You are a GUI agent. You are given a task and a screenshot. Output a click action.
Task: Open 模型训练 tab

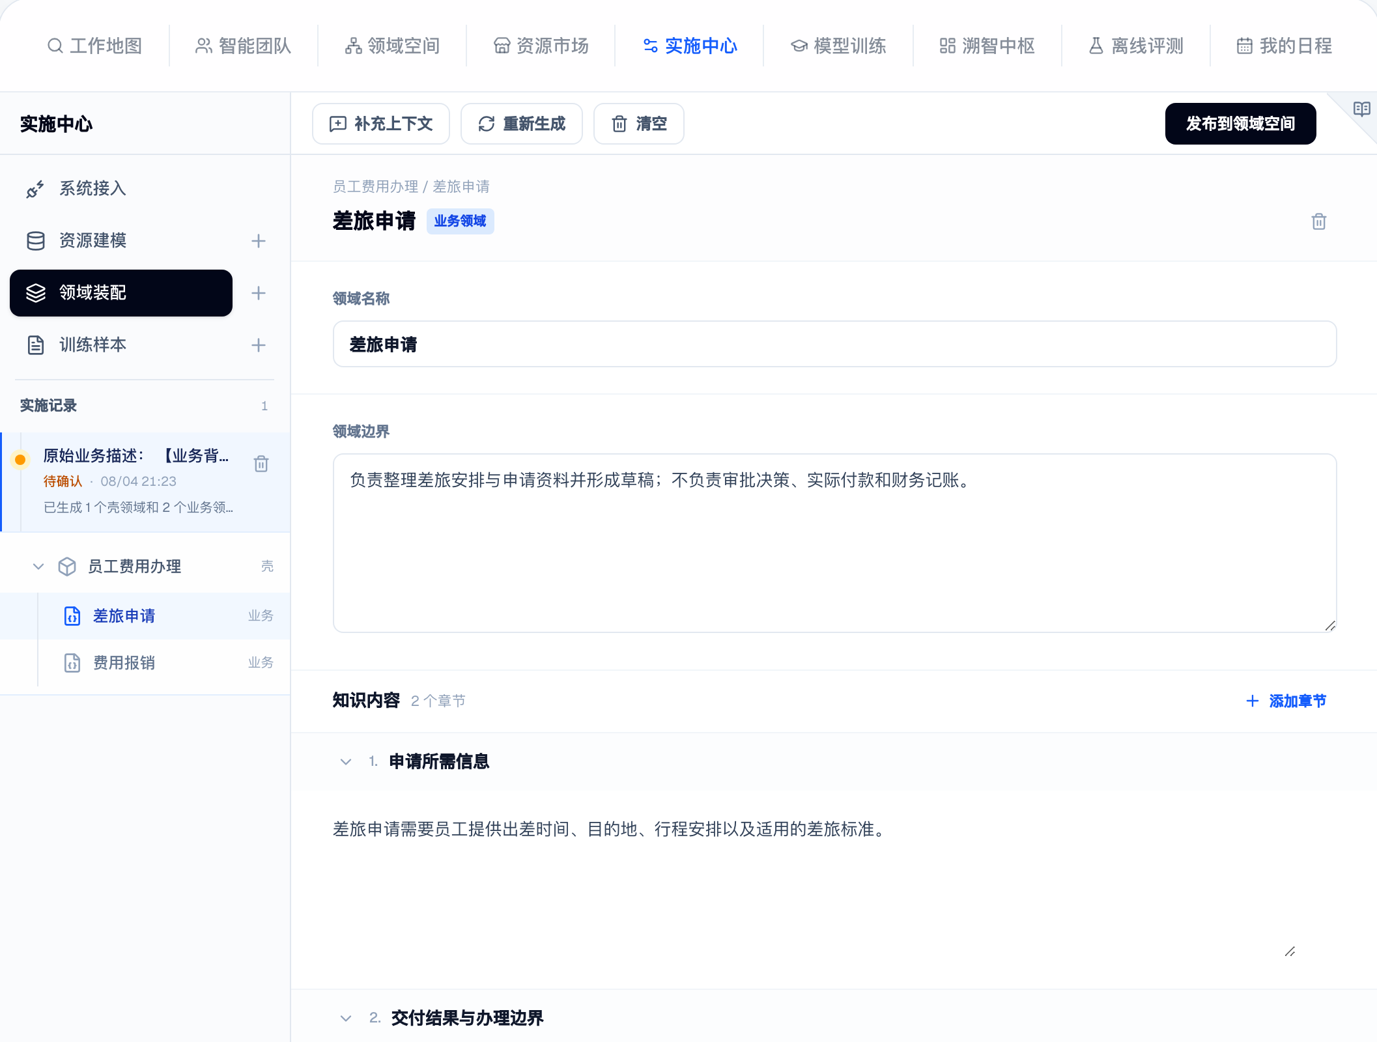click(x=838, y=46)
